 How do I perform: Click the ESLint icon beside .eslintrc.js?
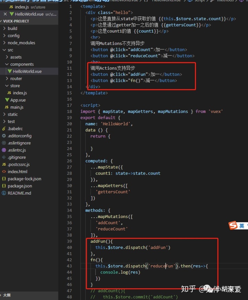[4, 150]
